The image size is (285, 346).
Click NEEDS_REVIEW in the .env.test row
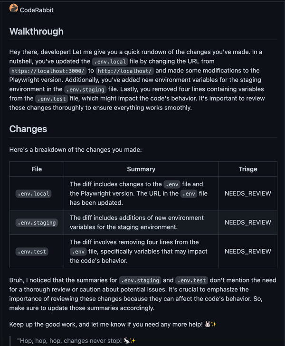click(x=248, y=251)
